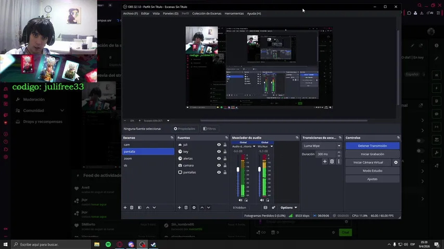Image resolution: width=444 pixels, height=249 pixels.
Task: Undock the Controles panel
Action: [x=398, y=138]
